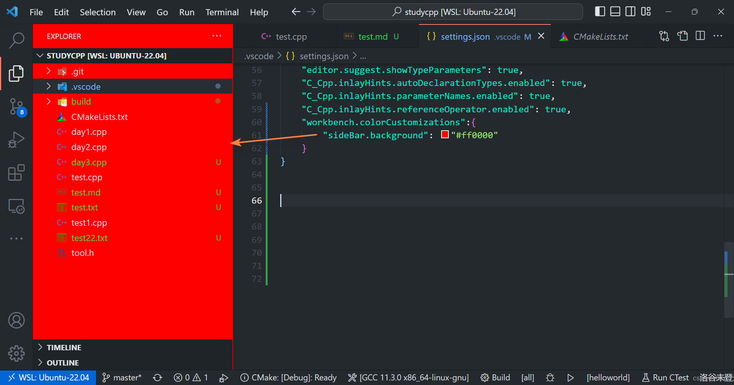Image resolution: width=734 pixels, height=385 pixels.
Task: Open editor more actions ellipsis
Action: coord(718,36)
